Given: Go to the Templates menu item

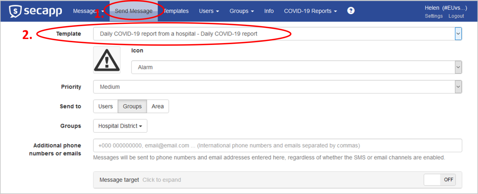Looking at the screenshot, I should click(176, 11).
